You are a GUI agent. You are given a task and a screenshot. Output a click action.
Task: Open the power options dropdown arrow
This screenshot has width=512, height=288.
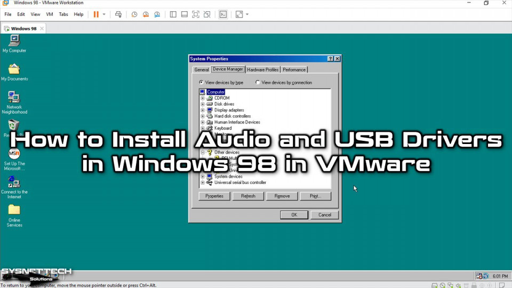pos(104,14)
